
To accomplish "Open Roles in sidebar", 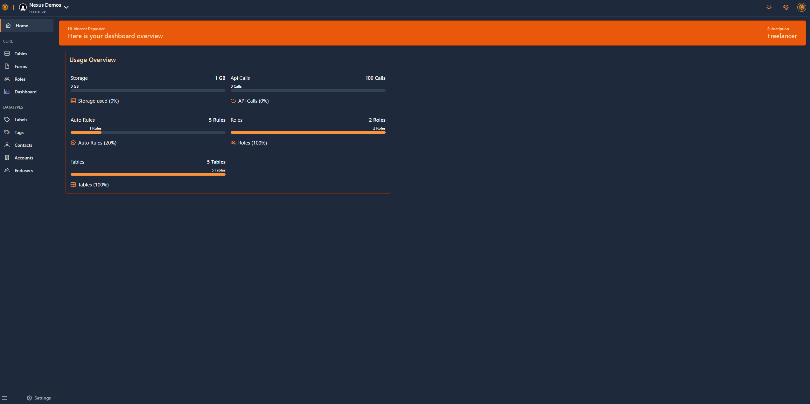I will pyautogui.click(x=20, y=79).
